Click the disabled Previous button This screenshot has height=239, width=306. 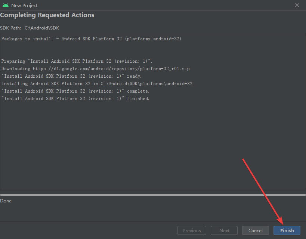[x=192, y=230]
